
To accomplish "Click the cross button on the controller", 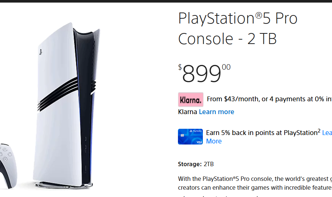I will [5, 159].
